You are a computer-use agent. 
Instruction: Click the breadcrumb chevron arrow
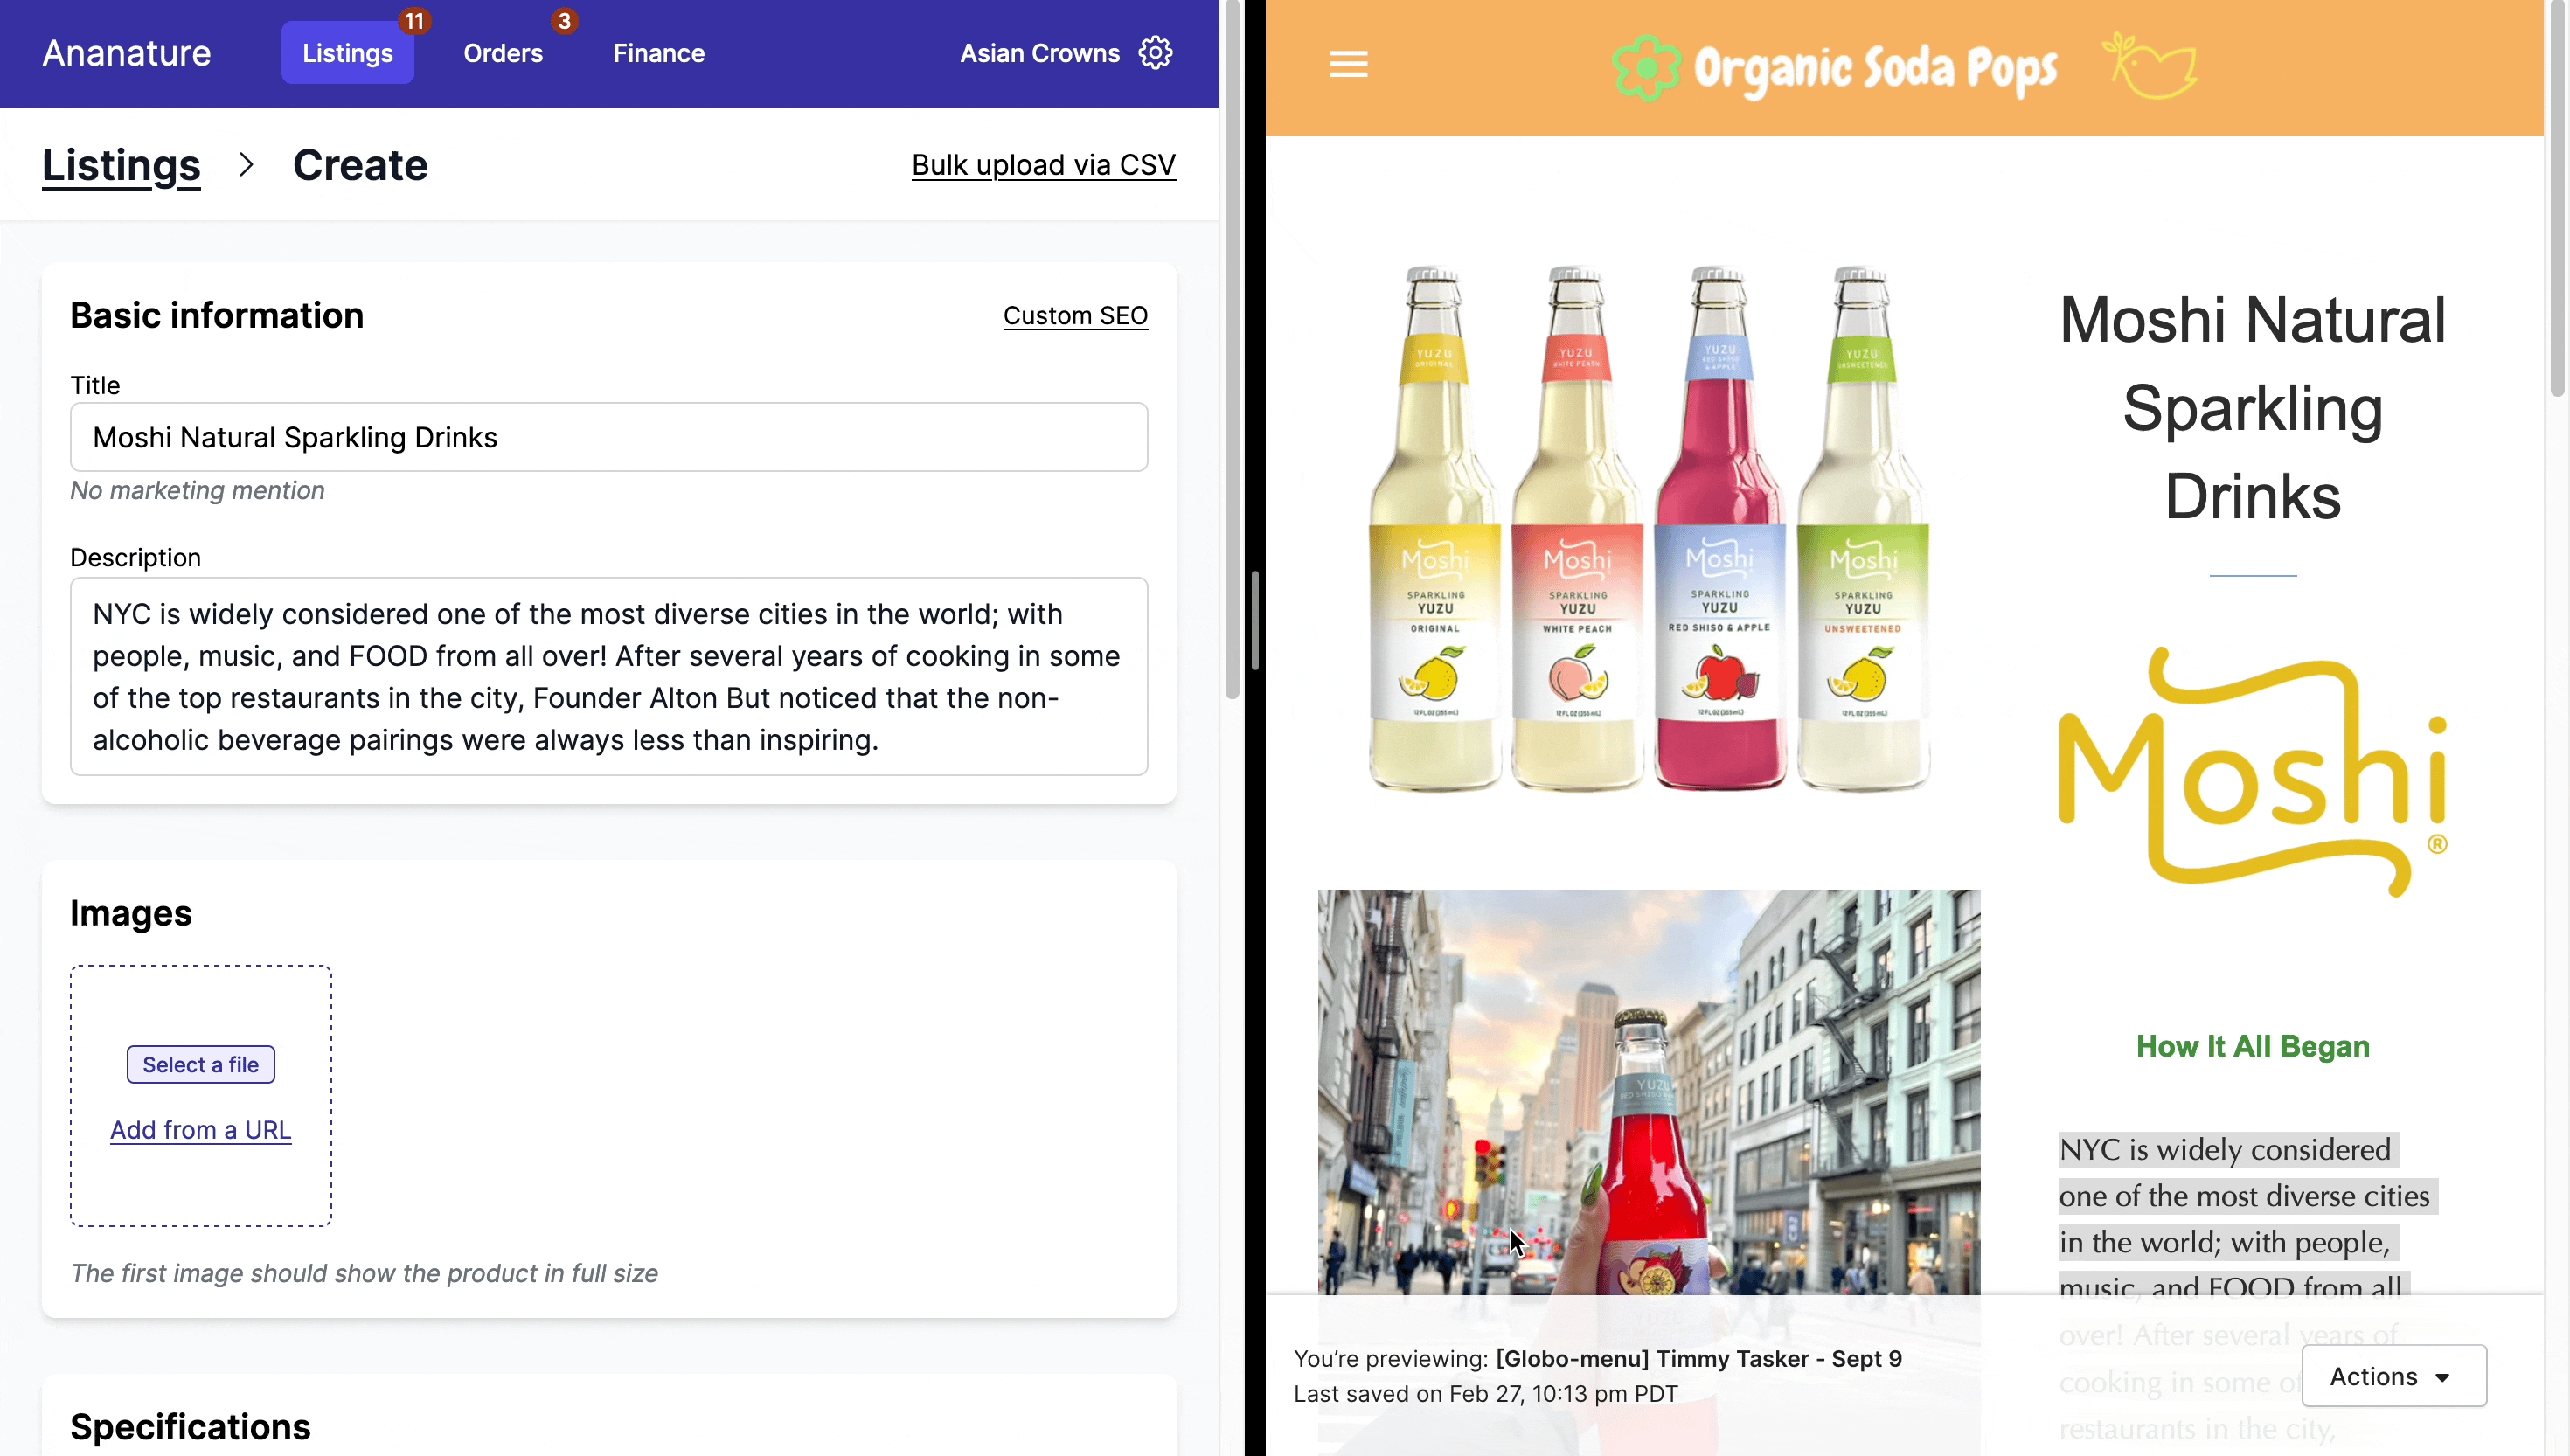coord(246,165)
